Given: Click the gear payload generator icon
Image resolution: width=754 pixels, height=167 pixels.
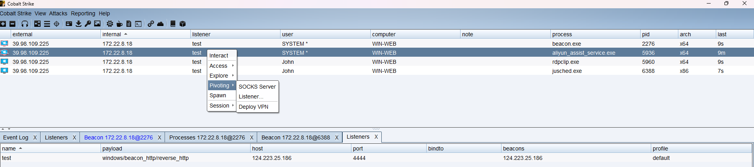Looking at the screenshot, I should (110, 24).
